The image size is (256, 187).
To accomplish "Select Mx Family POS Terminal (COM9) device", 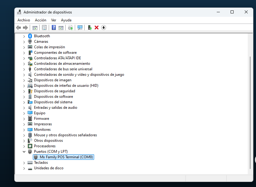I will tap(67, 157).
